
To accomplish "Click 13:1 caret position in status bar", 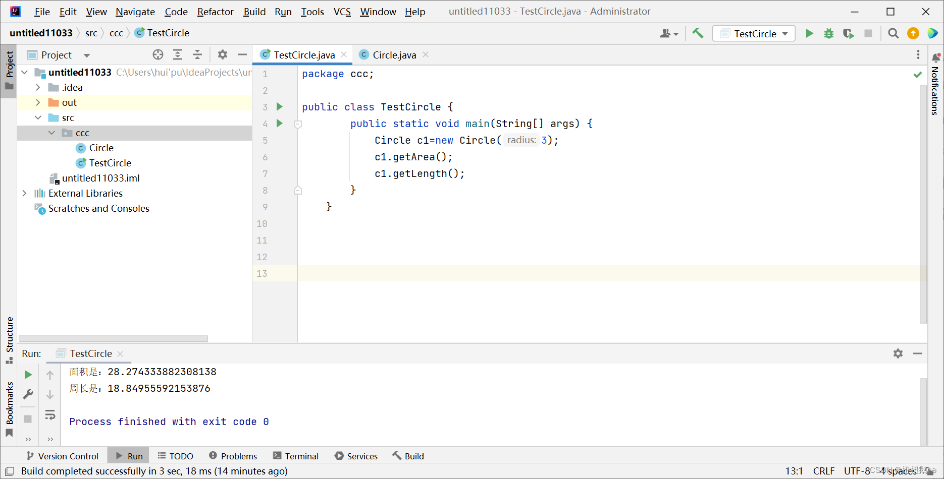I will pos(794,471).
